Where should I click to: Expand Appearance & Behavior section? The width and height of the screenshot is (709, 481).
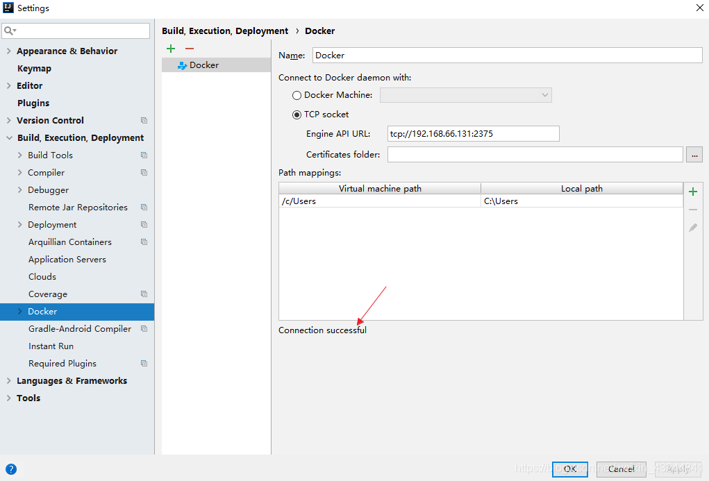[8, 51]
